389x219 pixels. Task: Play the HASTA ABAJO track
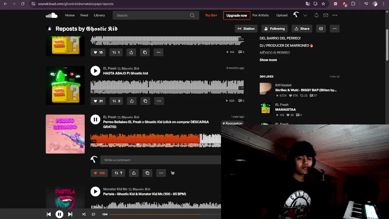(x=95, y=71)
